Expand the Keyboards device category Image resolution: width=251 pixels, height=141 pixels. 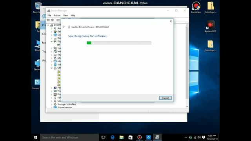click(51, 55)
